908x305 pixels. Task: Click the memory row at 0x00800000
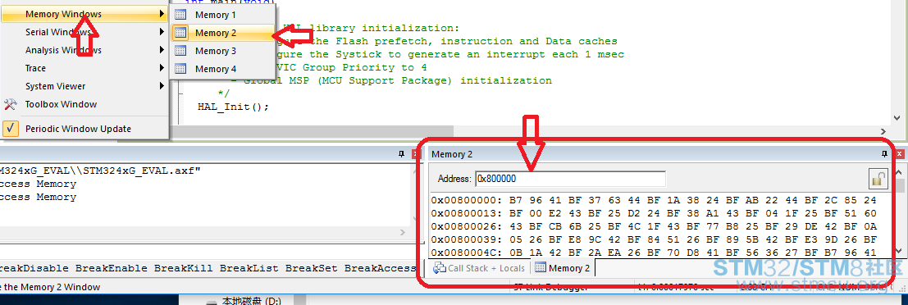[654, 200]
